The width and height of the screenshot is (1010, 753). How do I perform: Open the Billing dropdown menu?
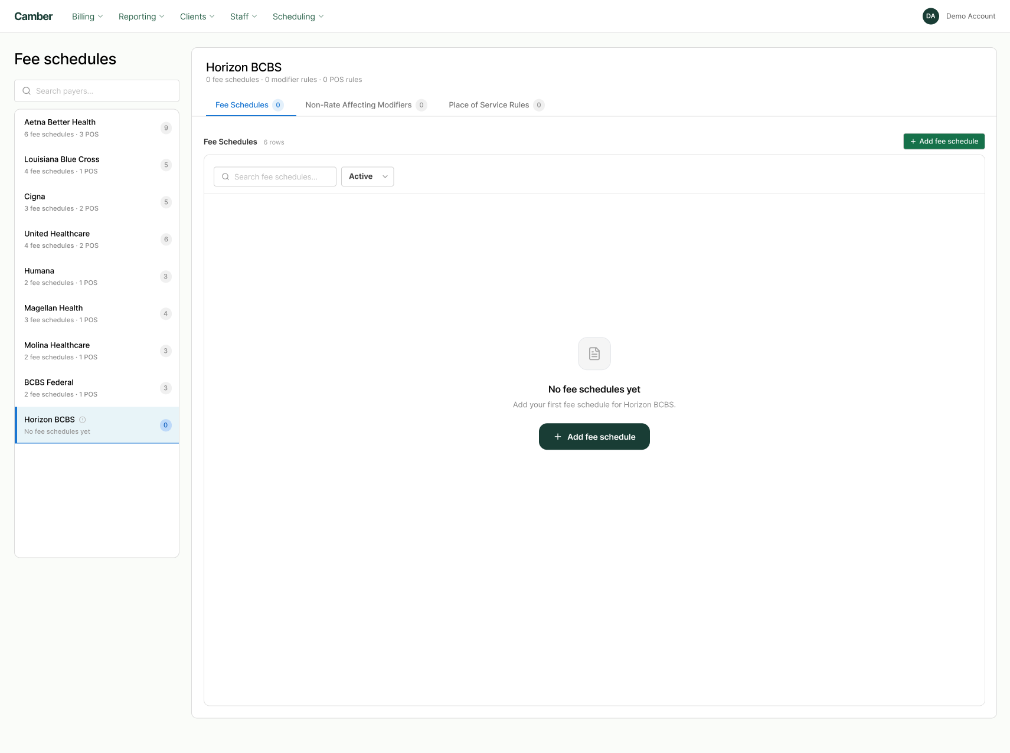(x=87, y=17)
